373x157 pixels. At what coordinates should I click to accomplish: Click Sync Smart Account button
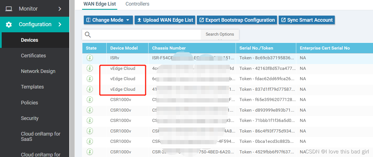click(x=307, y=20)
